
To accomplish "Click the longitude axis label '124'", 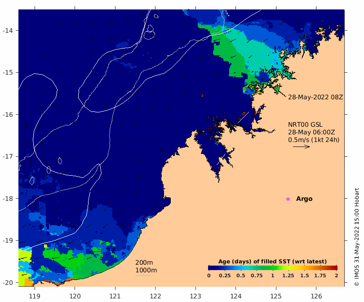I will [236, 296].
